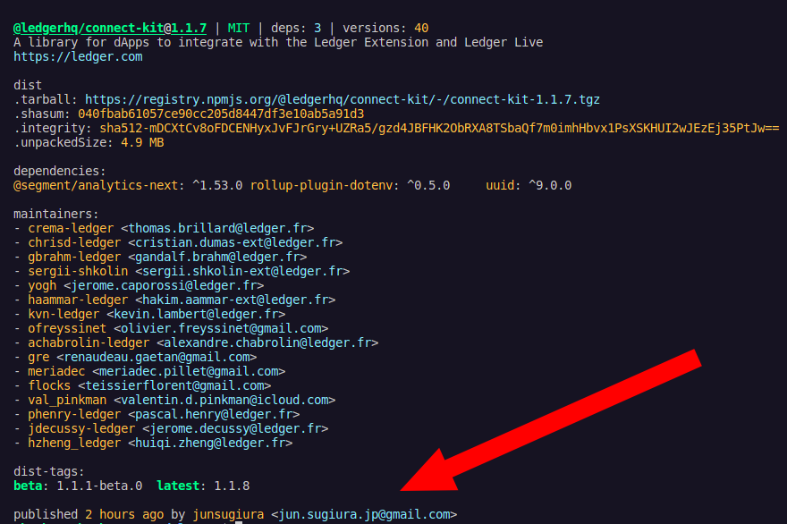Select the sha512 integrity string
Viewport: 787px width, 524px height.
click(x=439, y=128)
